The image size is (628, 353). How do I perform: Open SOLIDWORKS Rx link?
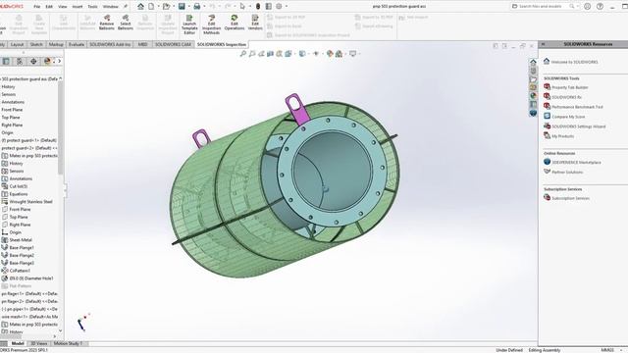[567, 97]
